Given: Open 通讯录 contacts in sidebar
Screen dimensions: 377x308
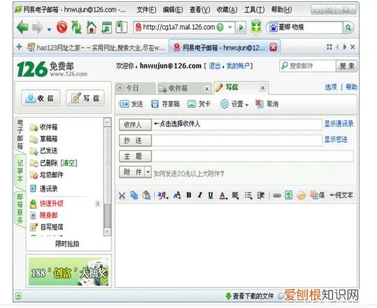Looking at the screenshot, I should (x=43, y=189).
